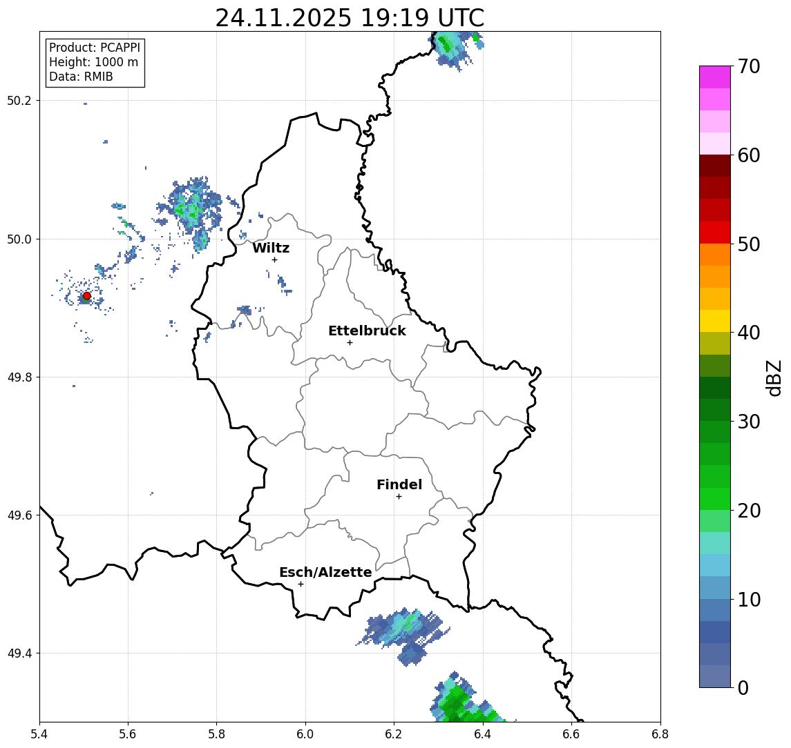Click the dBZ colorbar axis label

[x=774, y=377]
